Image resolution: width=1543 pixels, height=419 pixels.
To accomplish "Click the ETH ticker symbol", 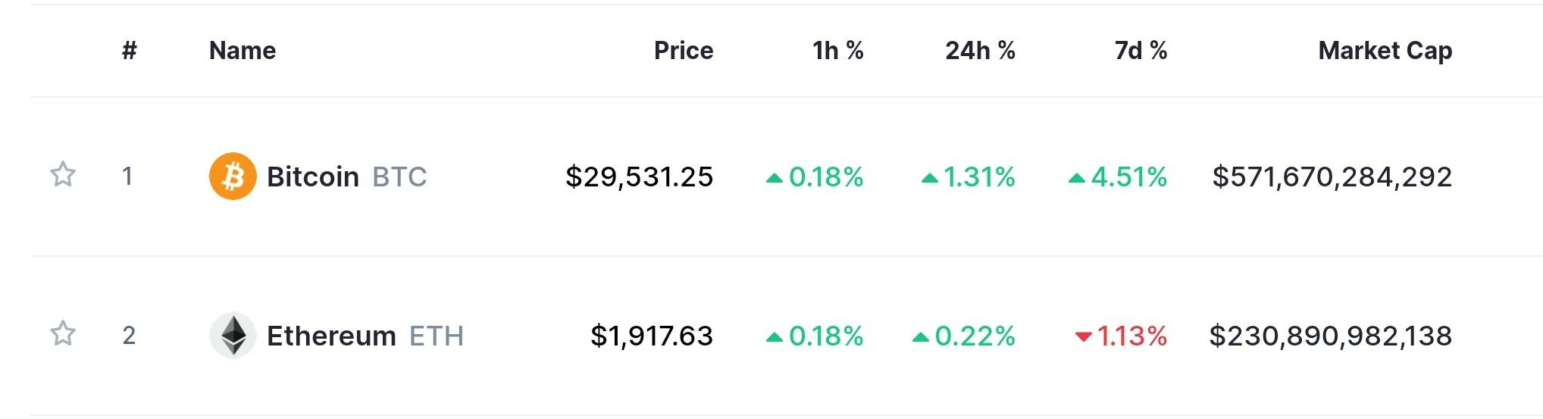I will 437,336.
